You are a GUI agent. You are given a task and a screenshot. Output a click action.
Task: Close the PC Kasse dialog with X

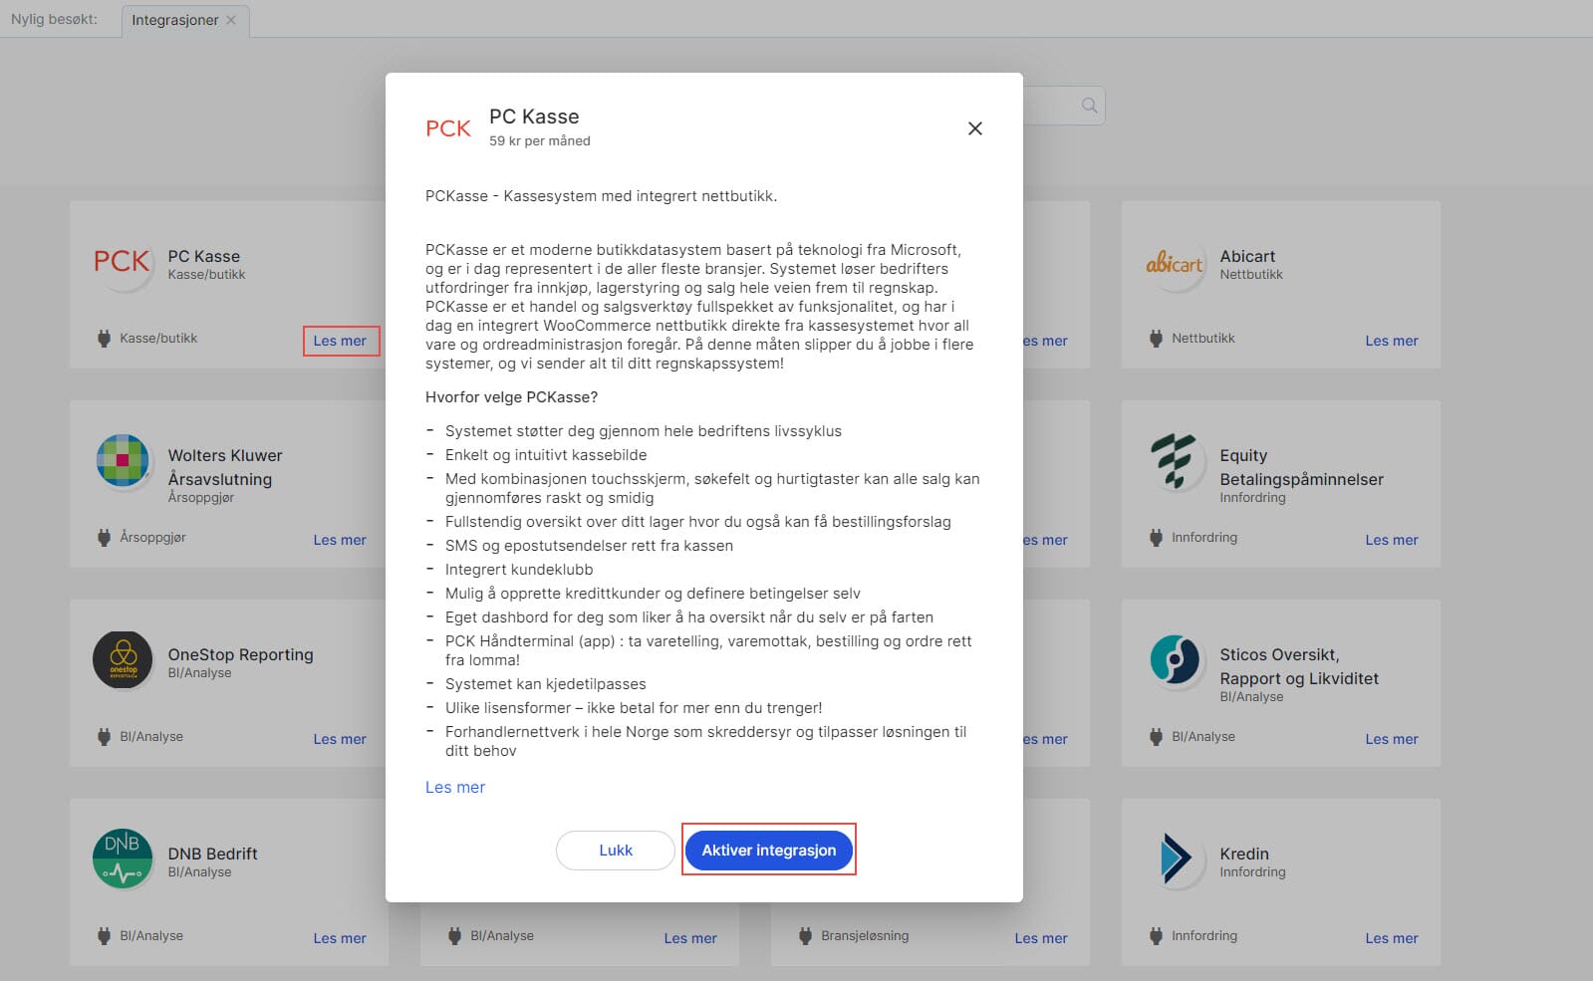(x=975, y=128)
